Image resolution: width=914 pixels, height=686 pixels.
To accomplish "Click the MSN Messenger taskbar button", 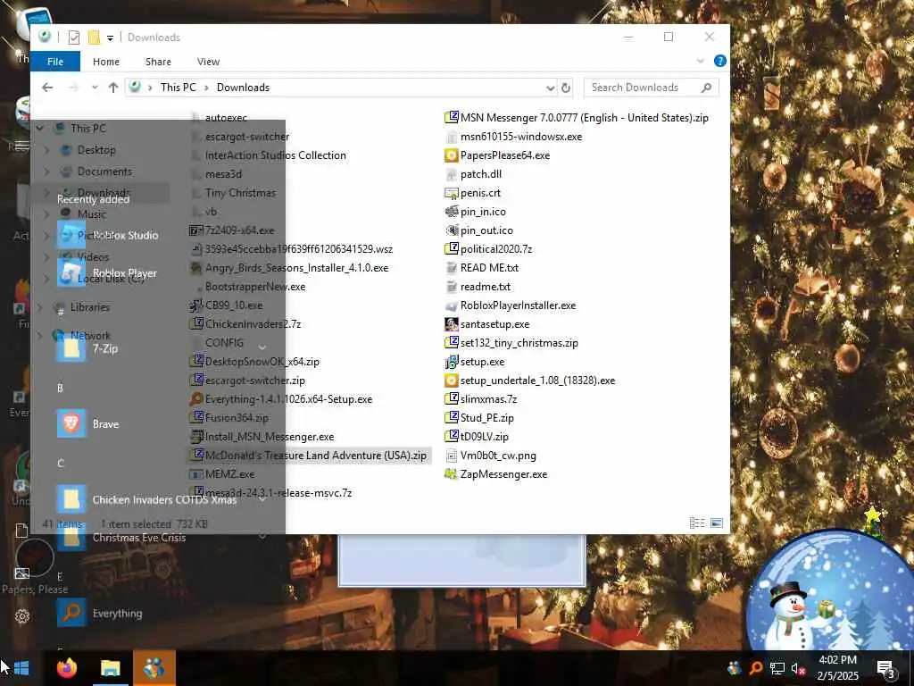I will 154,668.
